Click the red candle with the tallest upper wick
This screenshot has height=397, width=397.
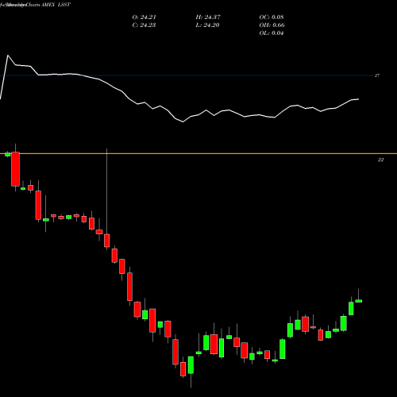(107, 241)
